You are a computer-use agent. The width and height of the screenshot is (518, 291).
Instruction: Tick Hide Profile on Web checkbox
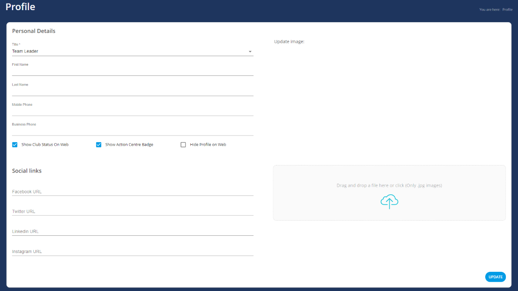coord(183,145)
